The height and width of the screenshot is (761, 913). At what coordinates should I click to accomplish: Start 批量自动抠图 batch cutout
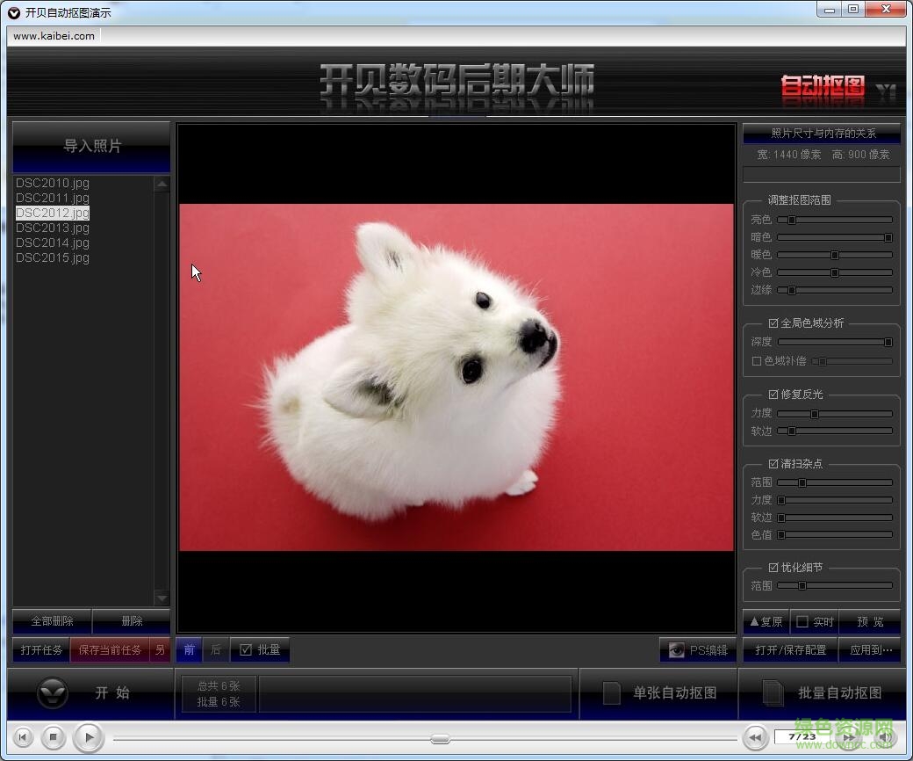(823, 693)
